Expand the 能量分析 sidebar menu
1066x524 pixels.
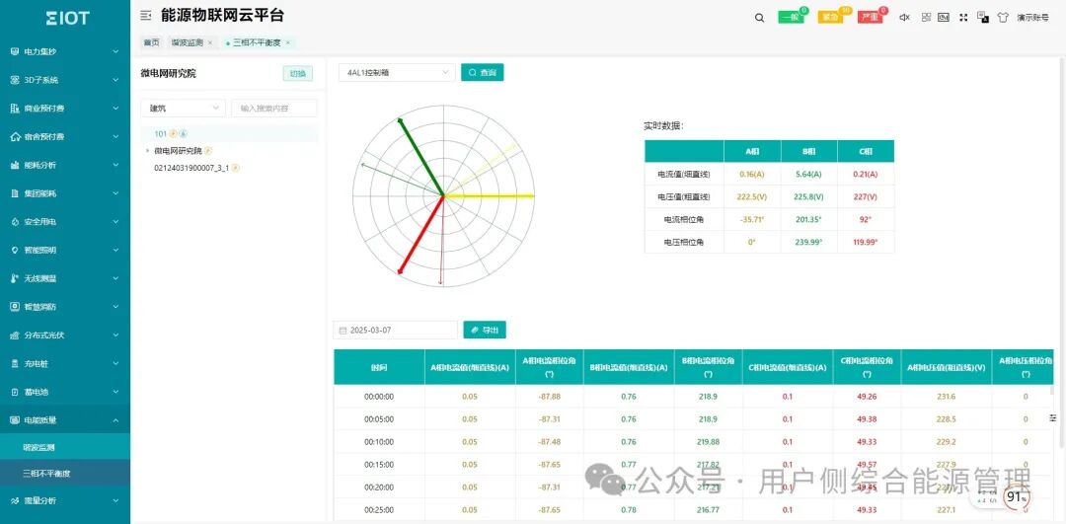click(x=64, y=500)
